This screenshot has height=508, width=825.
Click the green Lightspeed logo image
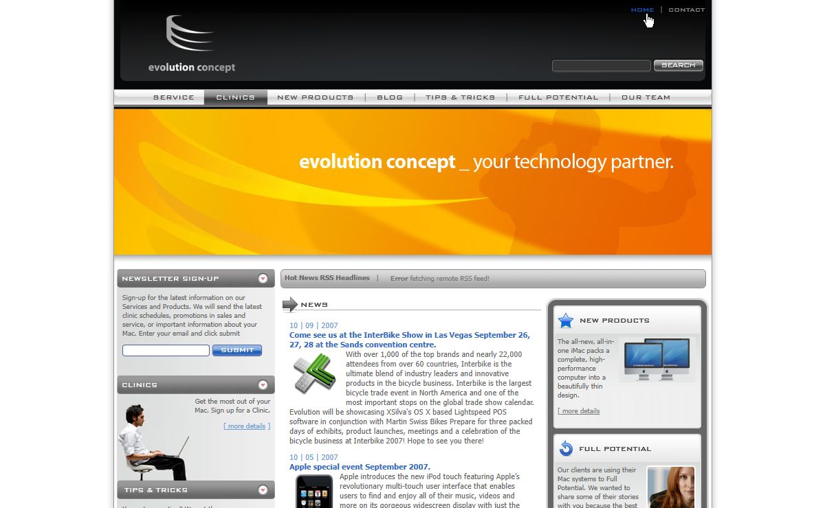(314, 374)
